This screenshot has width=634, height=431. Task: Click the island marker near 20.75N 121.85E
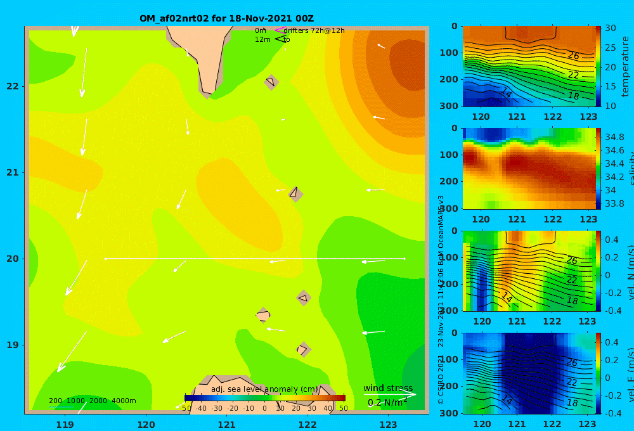[295, 194]
